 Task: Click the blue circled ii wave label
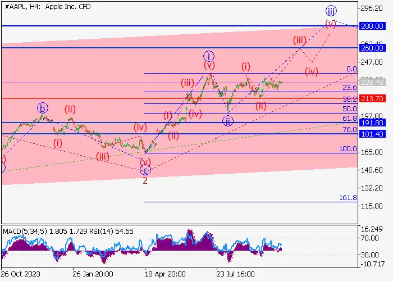pyautogui.click(x=228, y=121)
